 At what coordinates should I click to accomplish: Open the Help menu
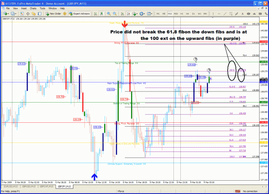(62, 8)
